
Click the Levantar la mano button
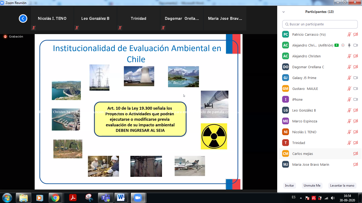pos(342,186)
